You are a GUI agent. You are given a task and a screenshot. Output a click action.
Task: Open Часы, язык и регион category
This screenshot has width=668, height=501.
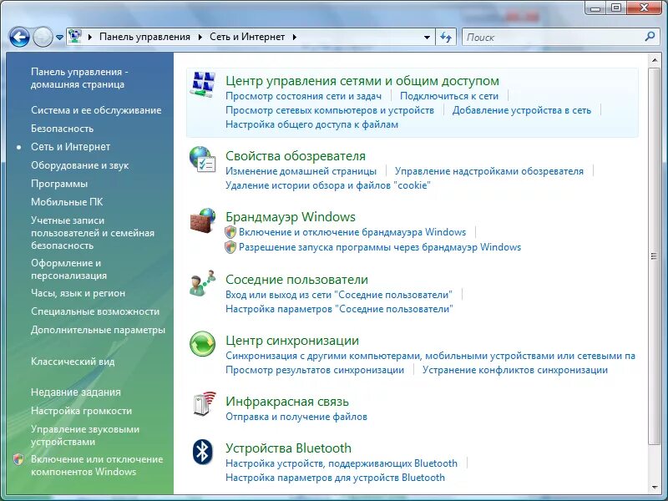(x=78, y=293)
